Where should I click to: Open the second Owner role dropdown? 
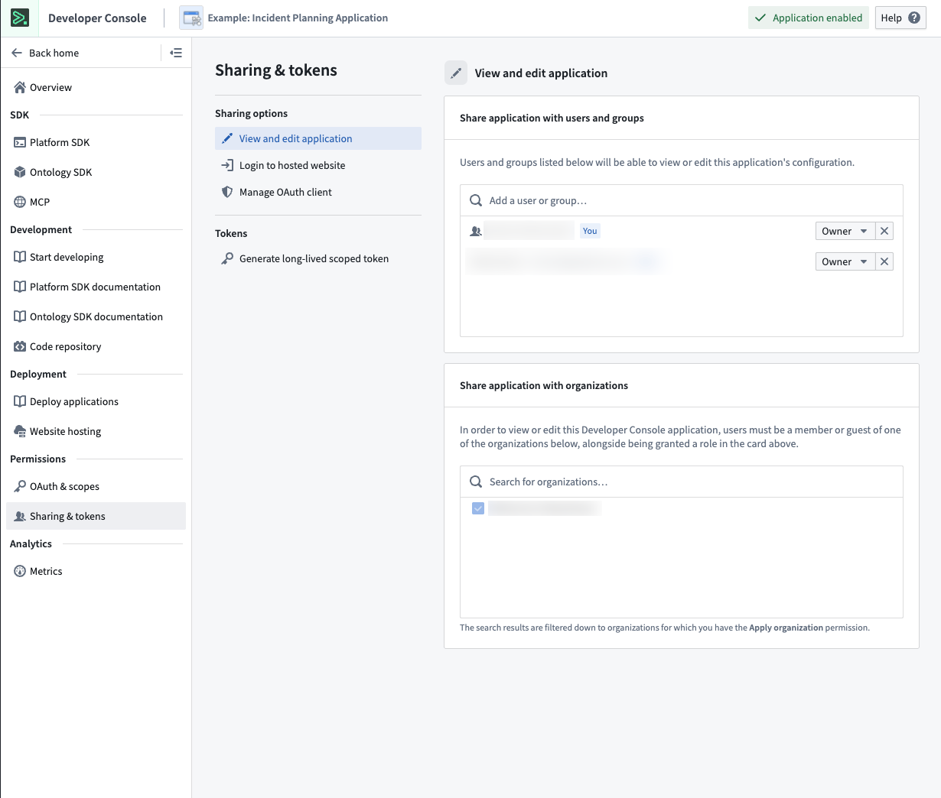click(845, 261)
